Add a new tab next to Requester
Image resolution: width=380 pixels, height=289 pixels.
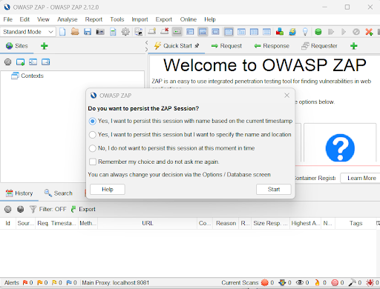point(354,46)
